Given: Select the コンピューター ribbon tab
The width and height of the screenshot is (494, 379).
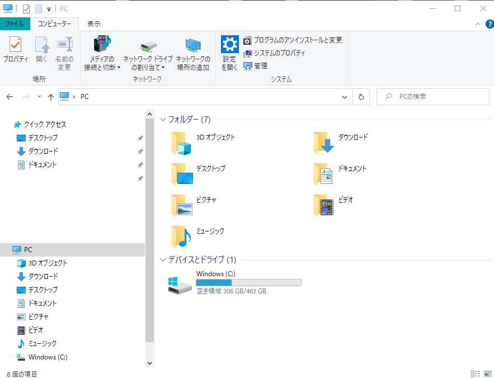Looking at the screenshot, I should coord(54,24).
